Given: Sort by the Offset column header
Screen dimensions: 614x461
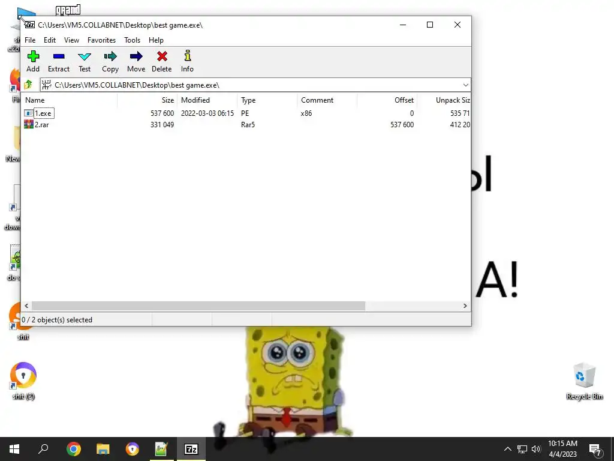Looking at the screenshot, I should pos(387,100).
